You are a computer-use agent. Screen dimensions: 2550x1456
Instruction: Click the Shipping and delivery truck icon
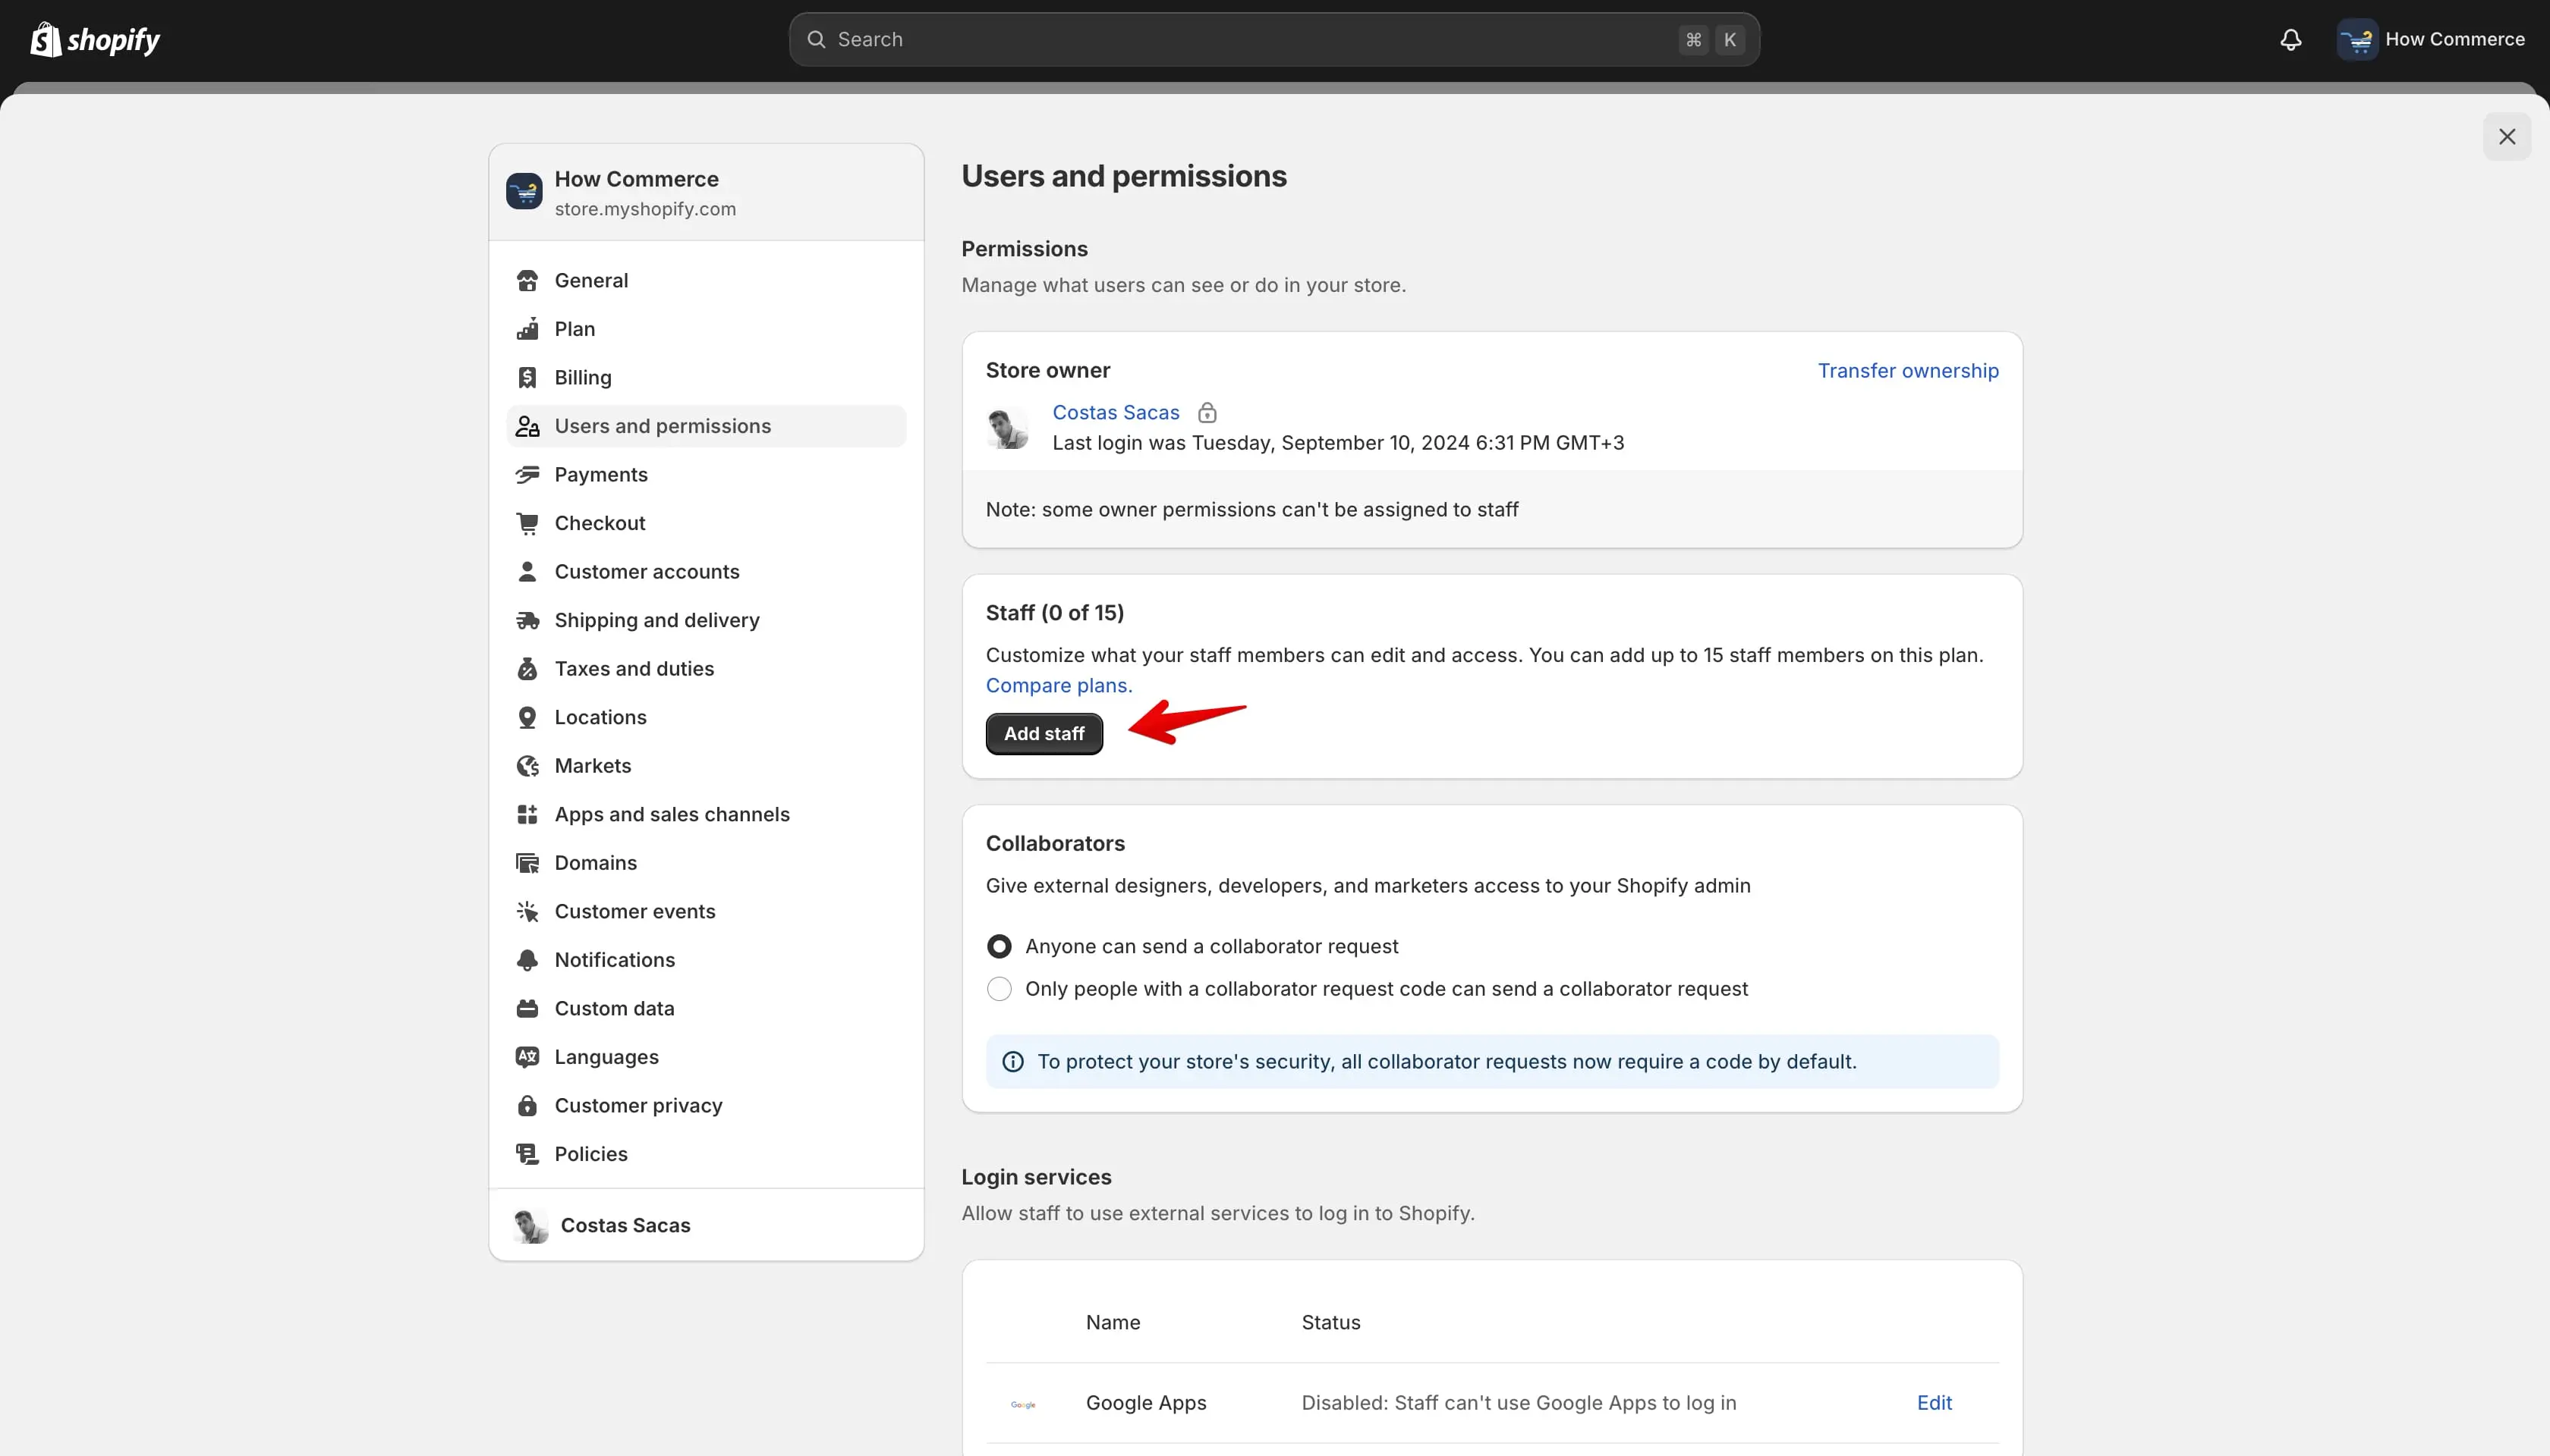point(527,620)
